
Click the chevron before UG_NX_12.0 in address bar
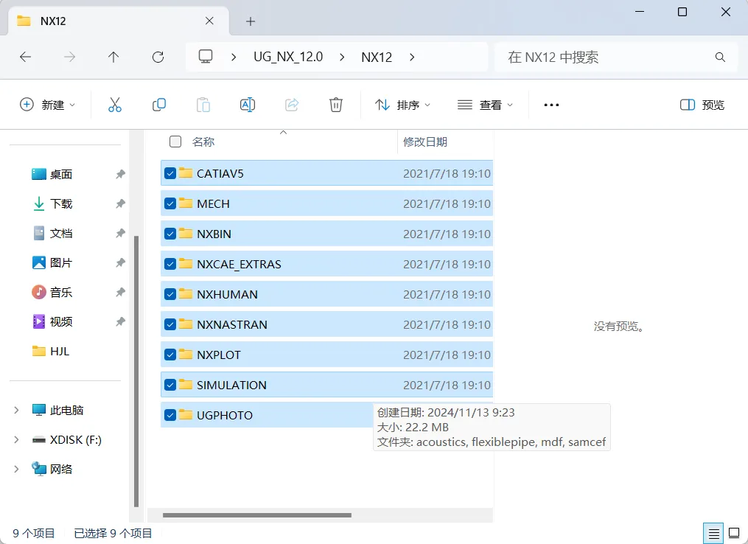234,57
